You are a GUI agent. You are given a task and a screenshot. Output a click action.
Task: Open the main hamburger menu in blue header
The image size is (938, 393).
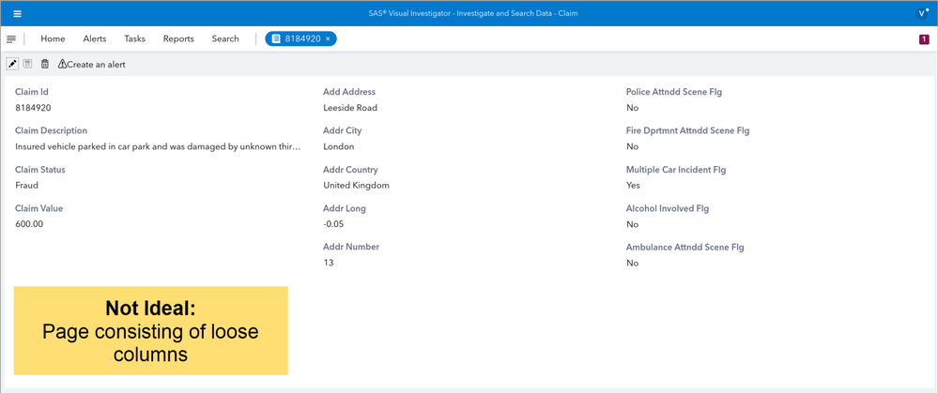point(17,14)
